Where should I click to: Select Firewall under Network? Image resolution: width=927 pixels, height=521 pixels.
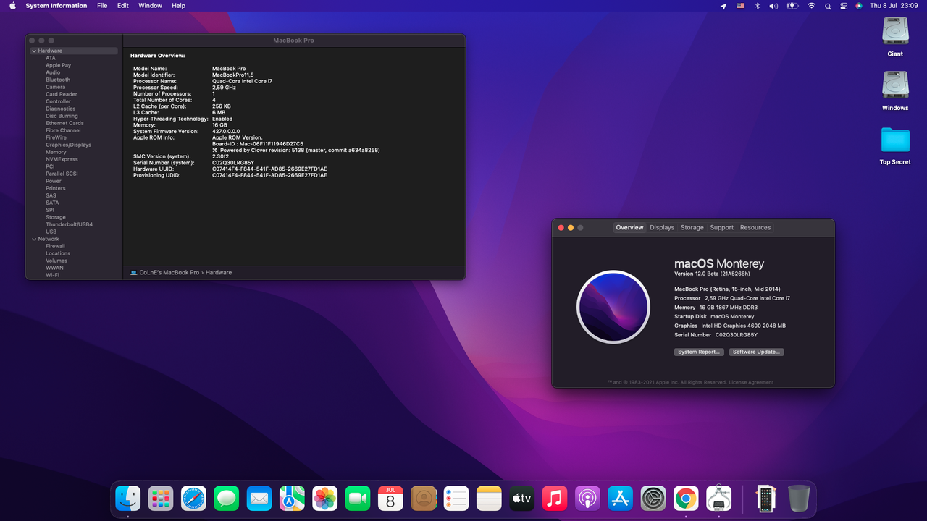(56, 246)
